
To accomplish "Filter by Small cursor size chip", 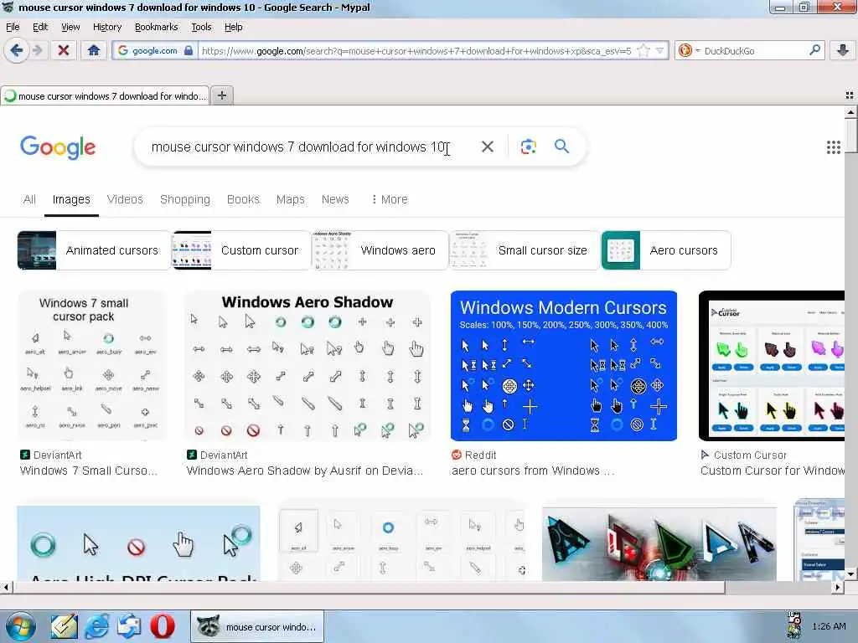I will click(x=525, y=250).
